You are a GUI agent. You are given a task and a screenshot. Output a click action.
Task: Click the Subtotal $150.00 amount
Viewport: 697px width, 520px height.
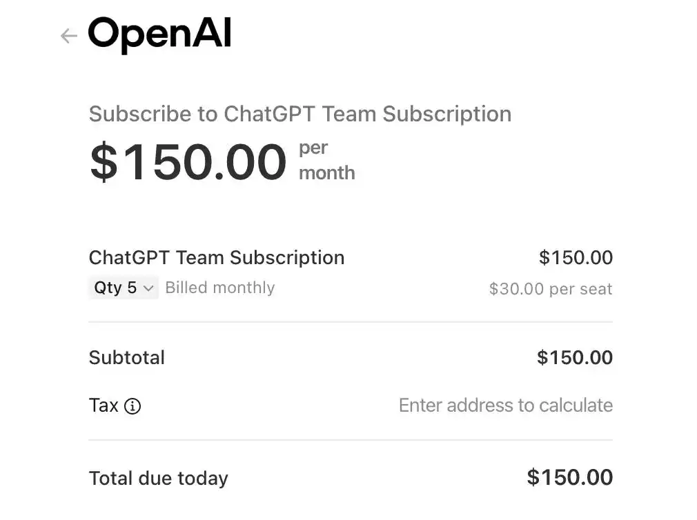tap(574, 357)
